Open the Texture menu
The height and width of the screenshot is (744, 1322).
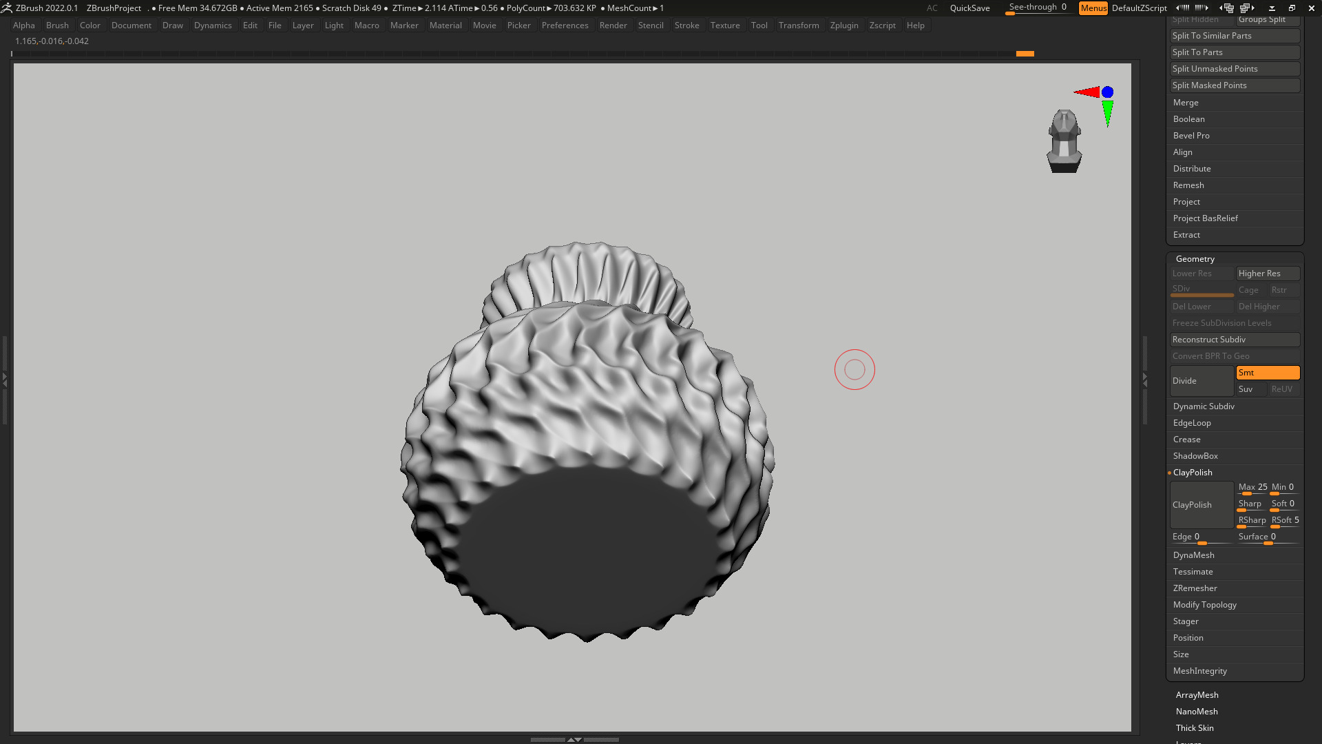tap(725, 25)
